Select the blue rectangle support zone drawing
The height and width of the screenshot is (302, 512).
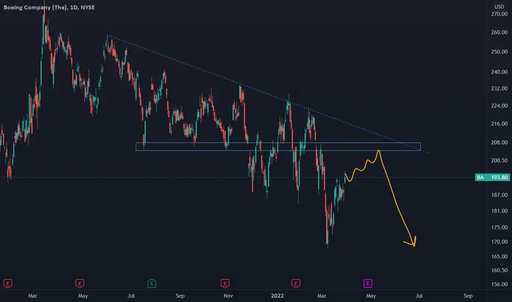[x=278, y=147]
